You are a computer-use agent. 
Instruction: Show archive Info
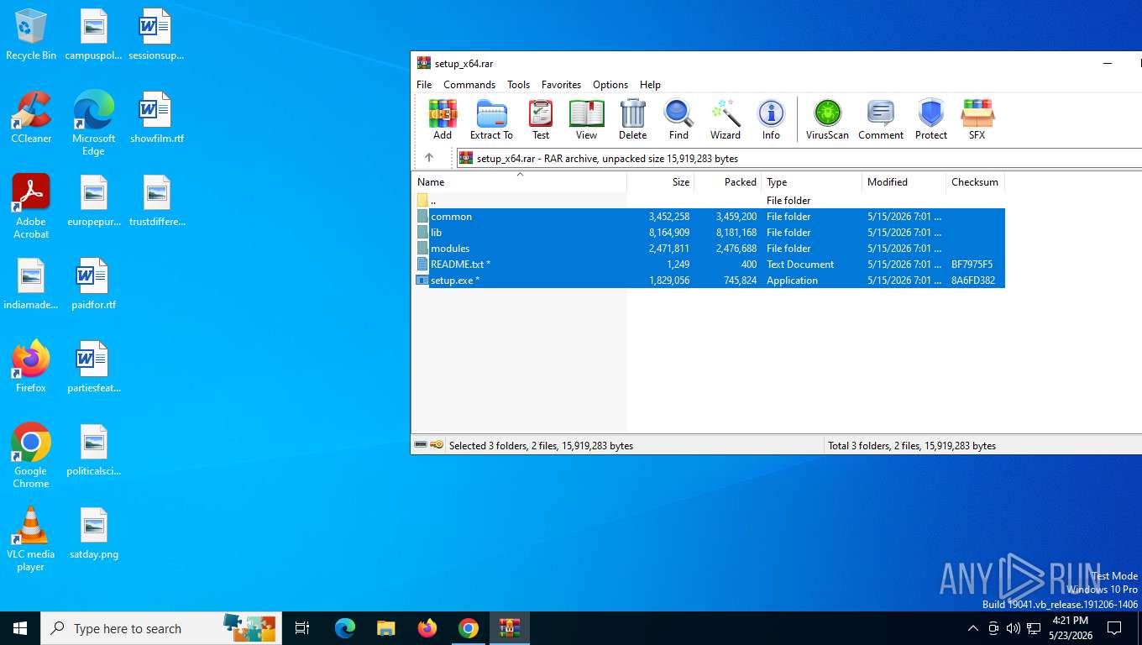click(771, 119)
